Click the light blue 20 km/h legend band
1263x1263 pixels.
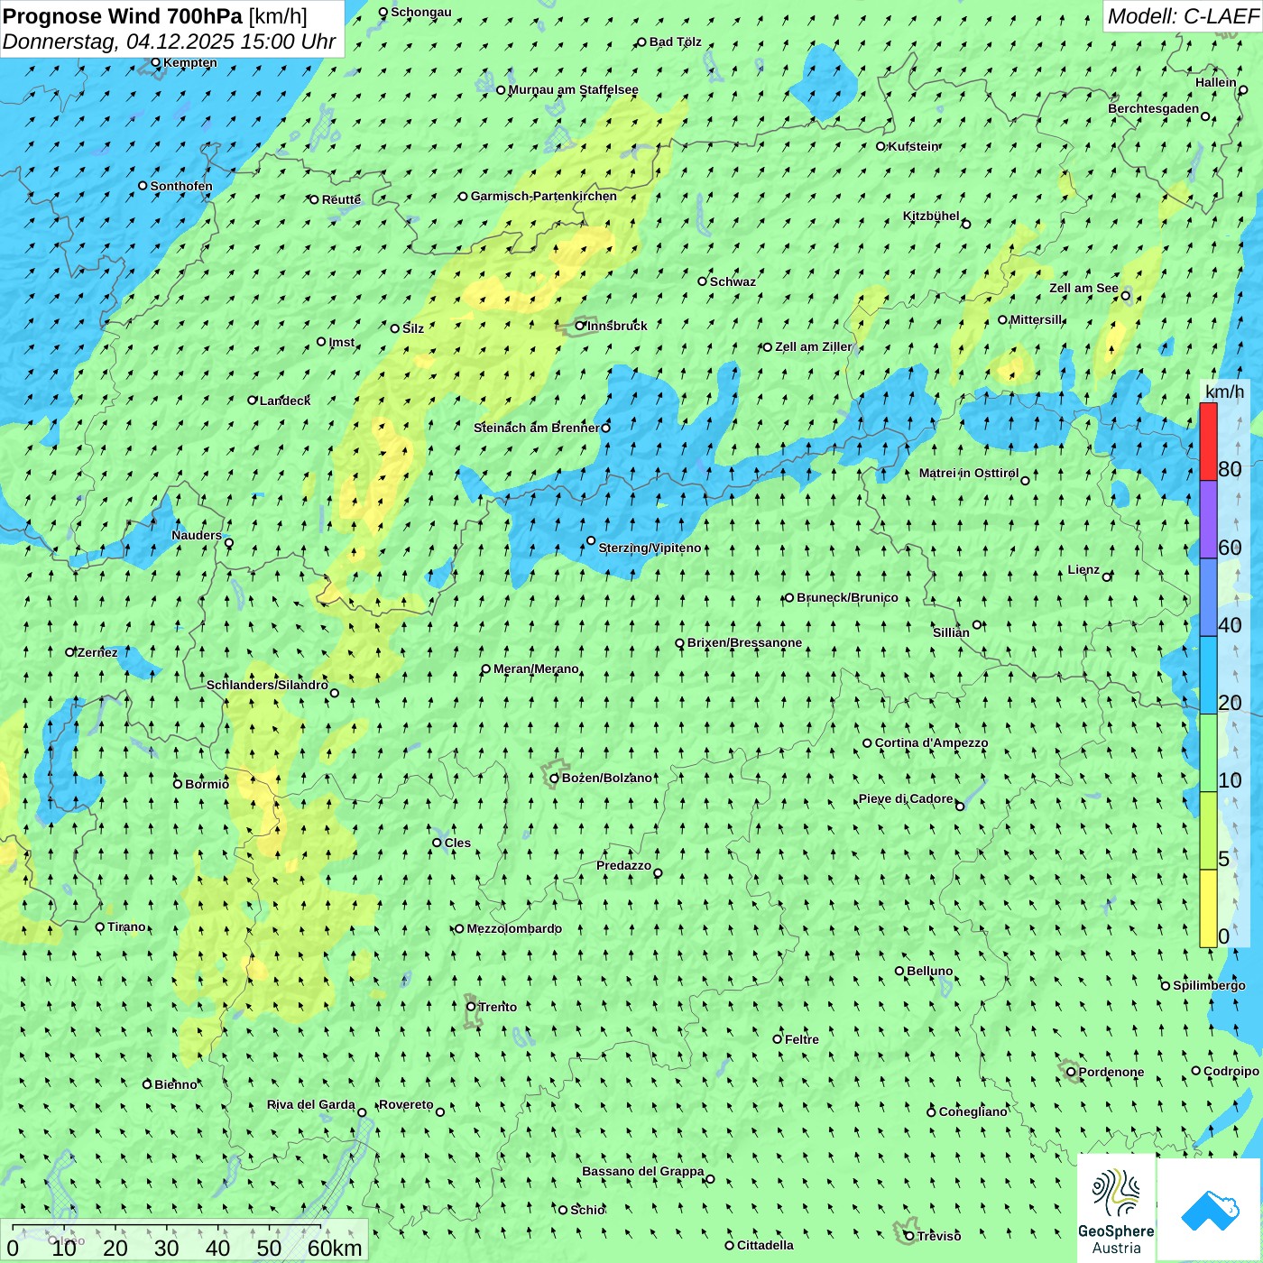[1208, 676]
